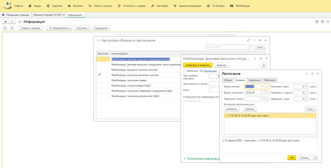Go back with the left arrow button

(x=6, y=22)
